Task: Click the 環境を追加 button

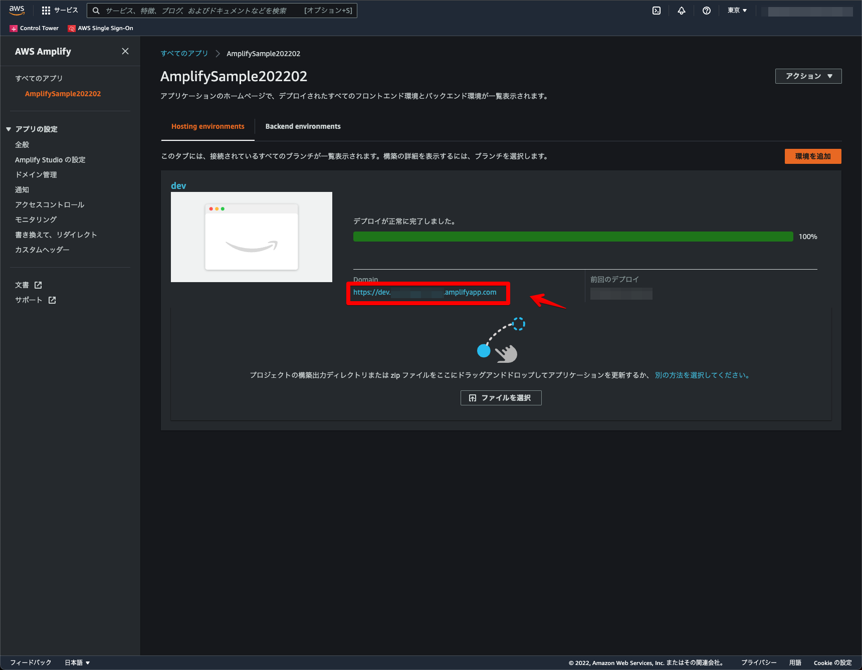Action: point(813,156)
